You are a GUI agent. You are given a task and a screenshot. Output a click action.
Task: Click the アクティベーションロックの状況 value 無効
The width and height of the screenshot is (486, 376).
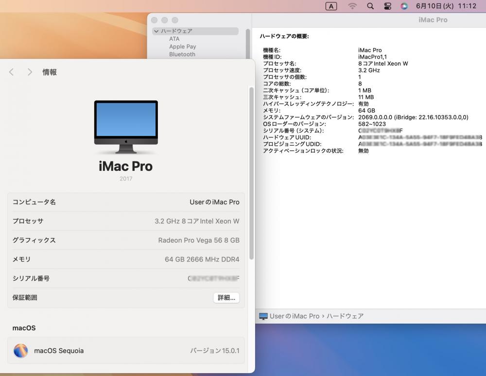point(363,151)
